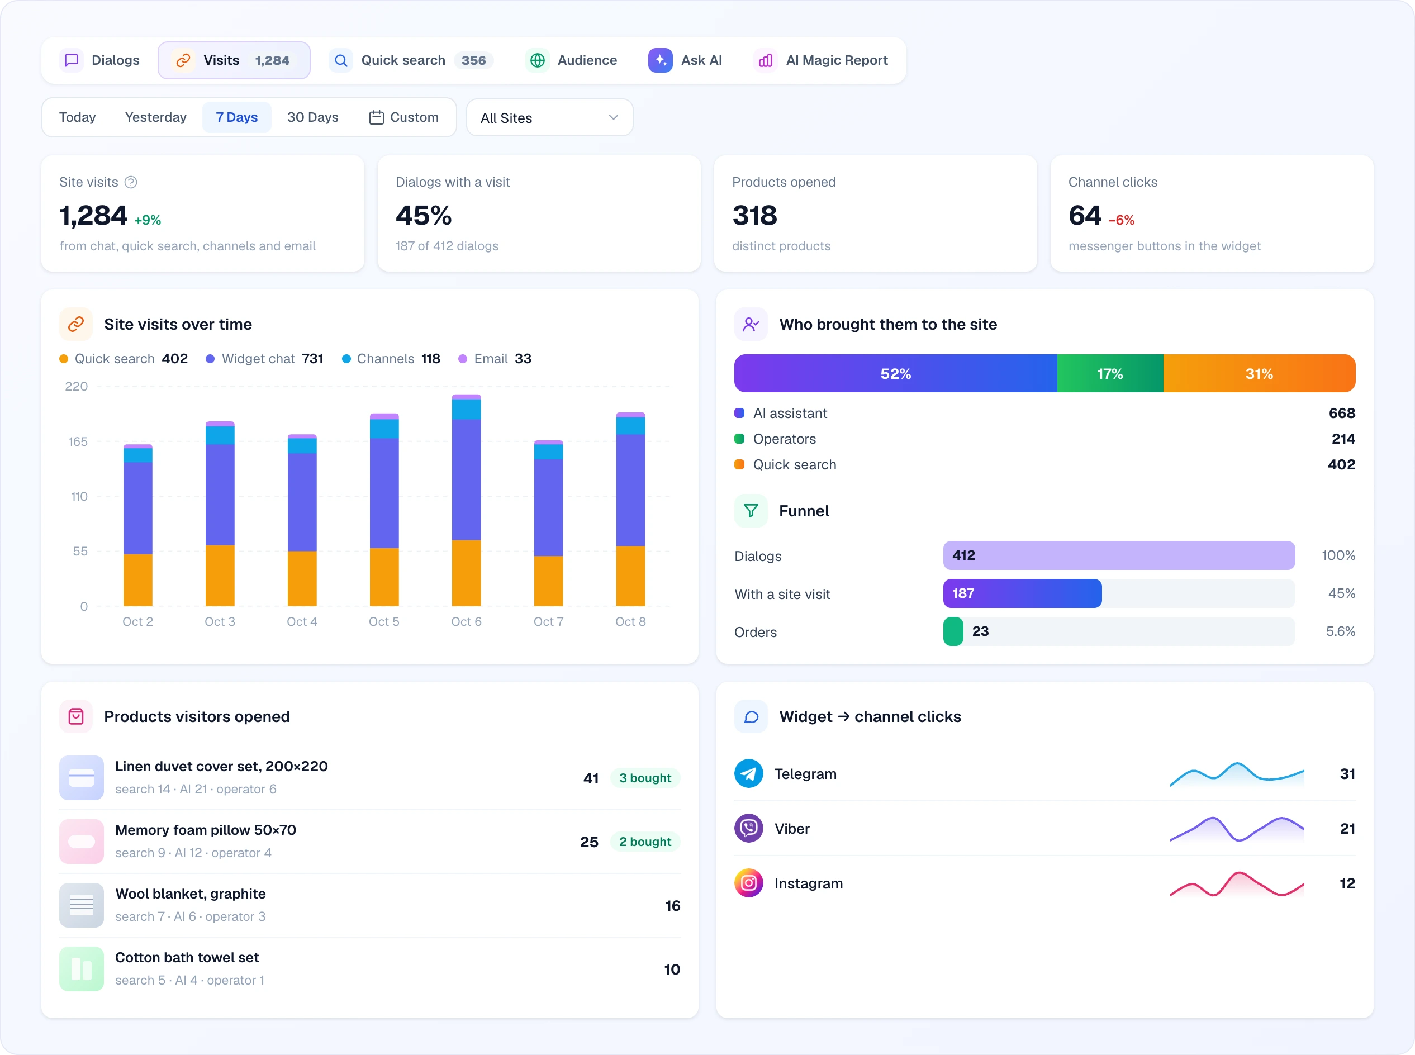The height and width of the screenshot is (1055, 1415).
Task: Click the Ask AI sparkle icon
Action: pyautogui.click(x=660, y=60)
